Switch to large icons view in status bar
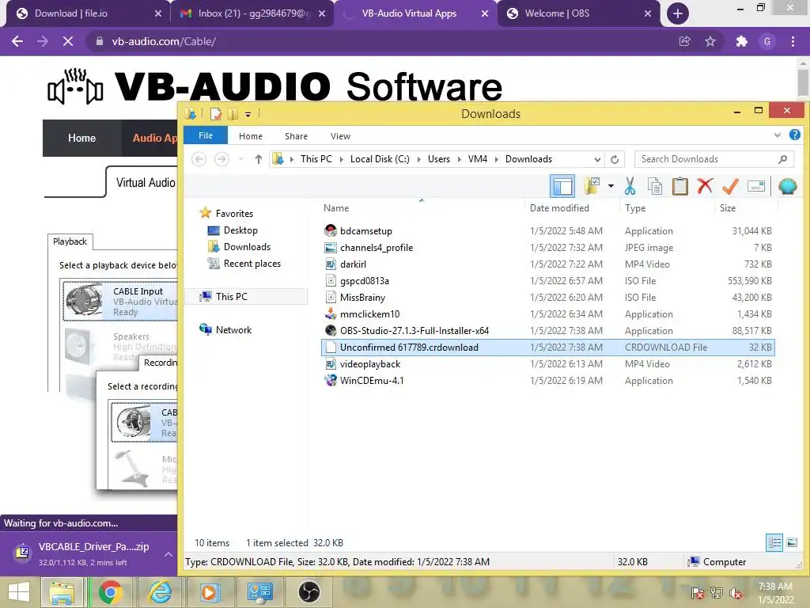The height and width of the screenshot is (608, 810). pyautogui.click(x=792, y=542)
